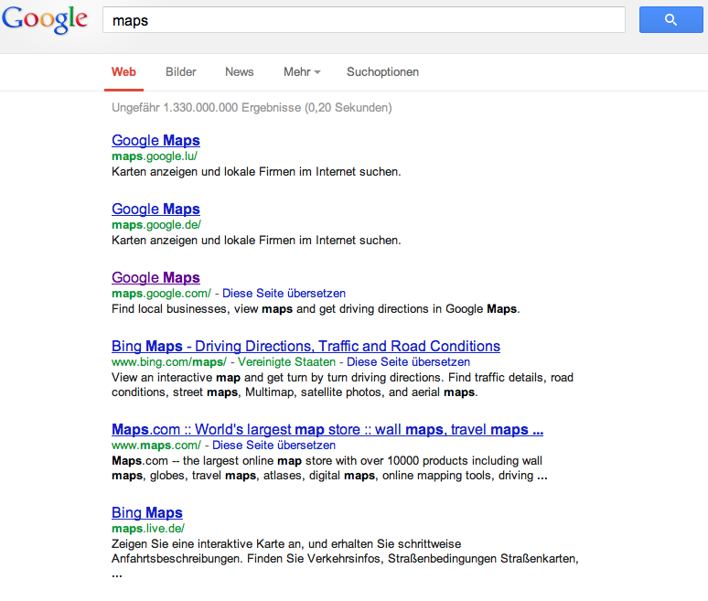Select the Web tab
Image resolution: width=708 pixels, height=601 pixels.
click(x=123, y=71)
